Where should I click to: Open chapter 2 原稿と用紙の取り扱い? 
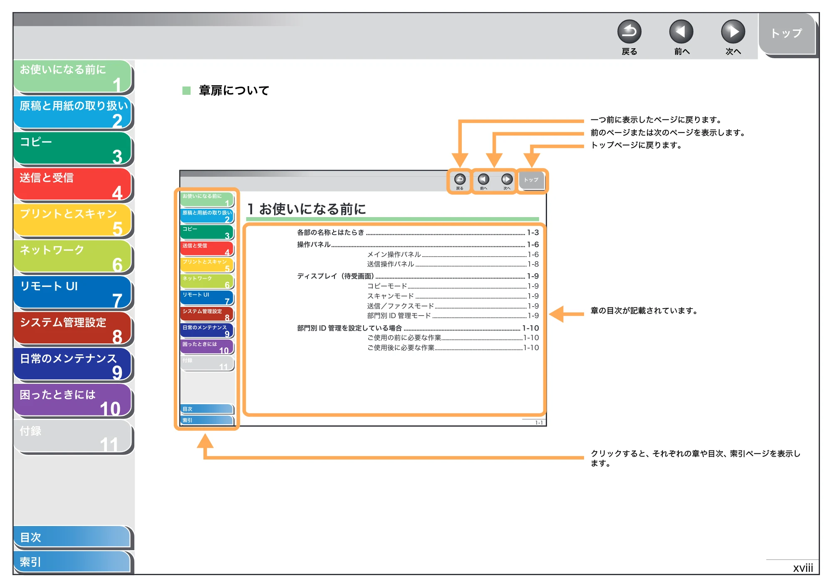(x=73, y=112)
